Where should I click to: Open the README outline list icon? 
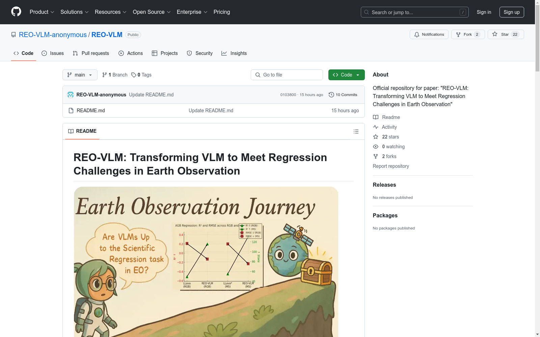pos(356,131)
